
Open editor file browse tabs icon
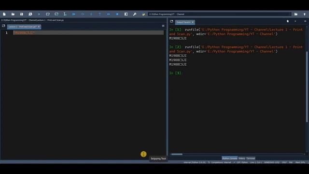coord(3,26)
